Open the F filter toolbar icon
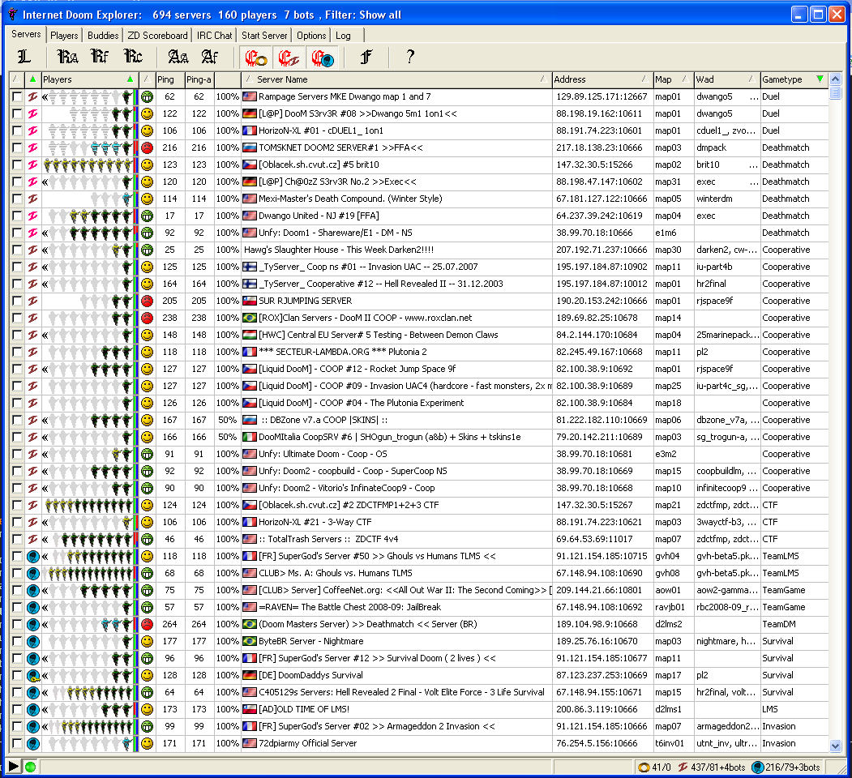The image size is (852, 778). coord(366,57)
